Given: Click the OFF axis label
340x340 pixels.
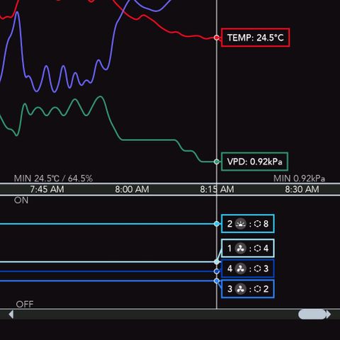Looking at the screenshot, I should (25, 304).
